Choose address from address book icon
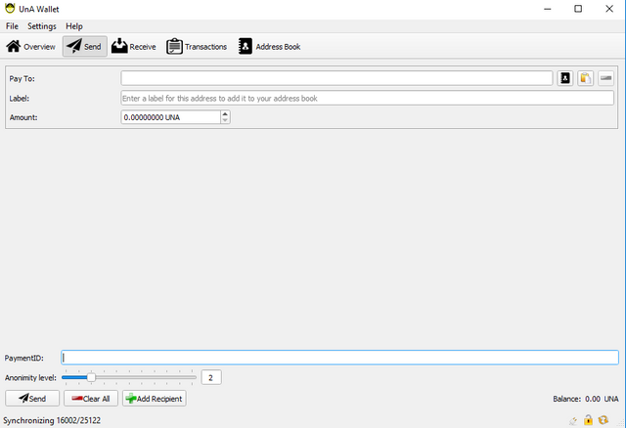 [x=565, y=78]
